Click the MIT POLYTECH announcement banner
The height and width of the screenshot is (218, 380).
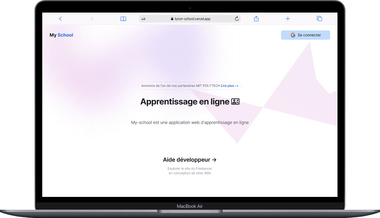pyautogui.click(x=190, y=86)
